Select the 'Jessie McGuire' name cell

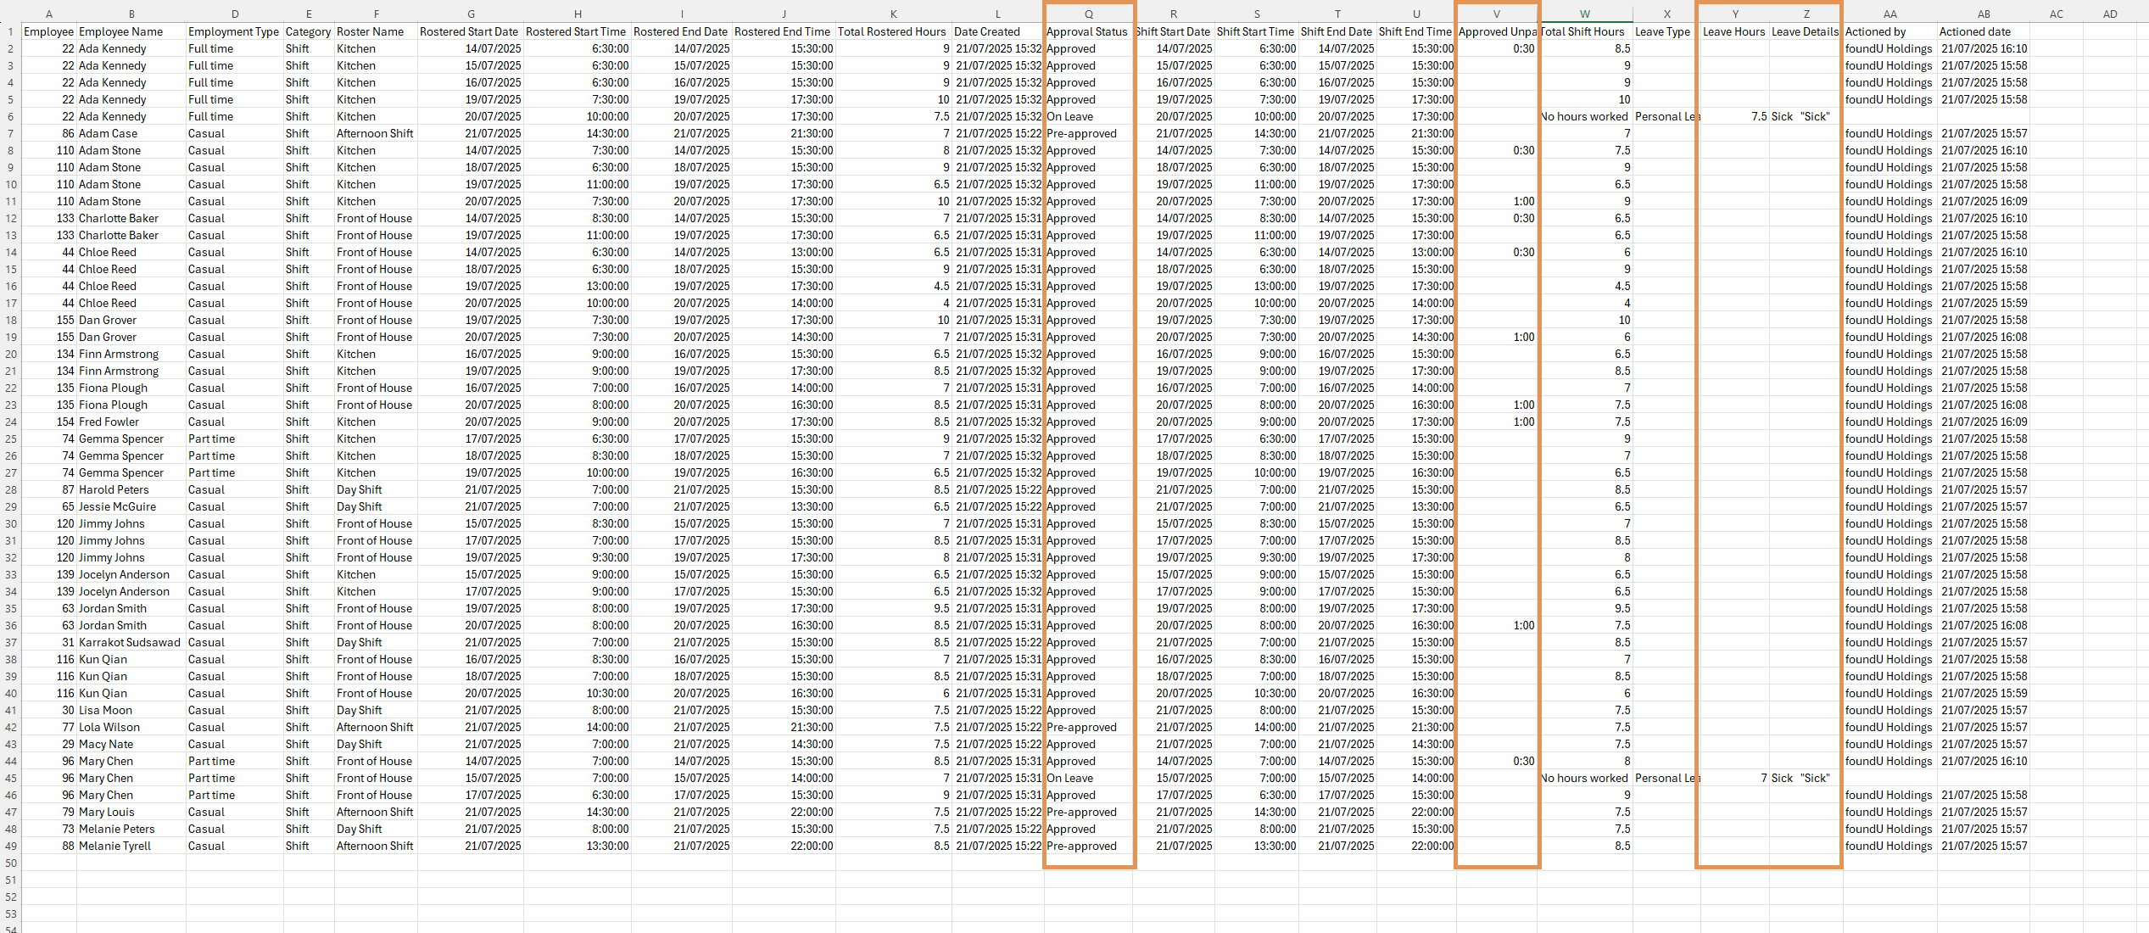[117, 506]
